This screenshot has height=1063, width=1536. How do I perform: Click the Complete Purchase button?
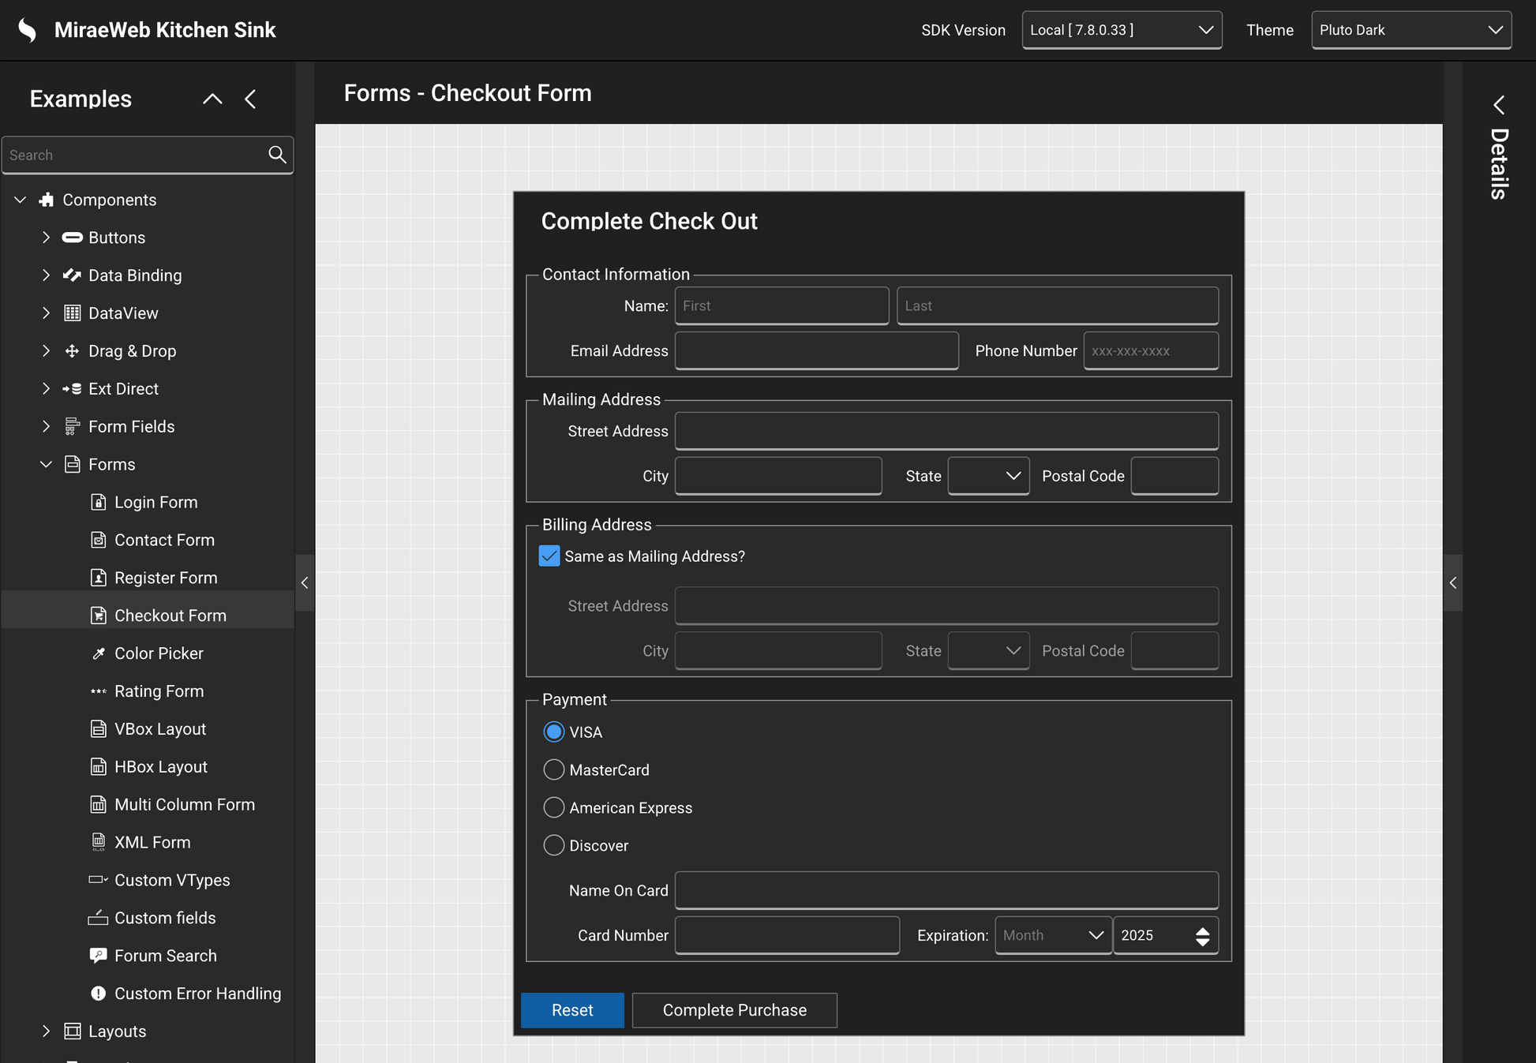(x=734, y=1010)
